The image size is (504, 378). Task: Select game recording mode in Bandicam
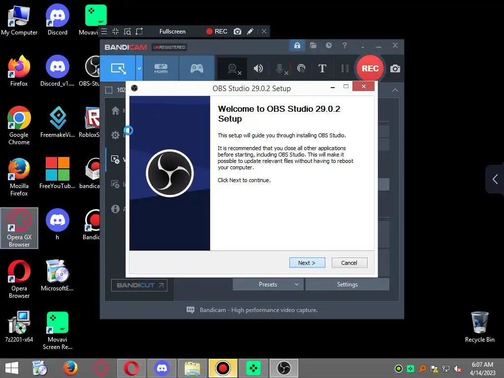(x=197, y=68)
